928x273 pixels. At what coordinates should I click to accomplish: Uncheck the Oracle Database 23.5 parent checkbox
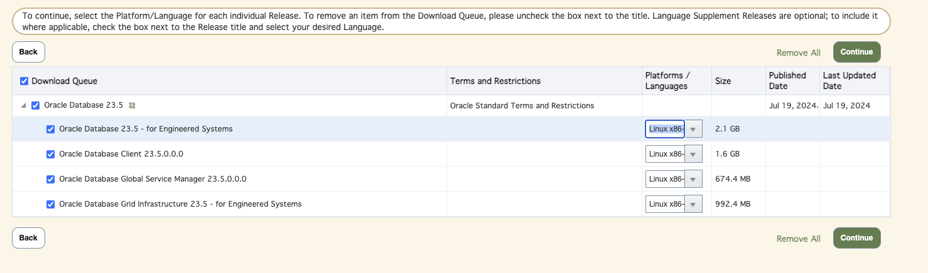pos(36,106)
